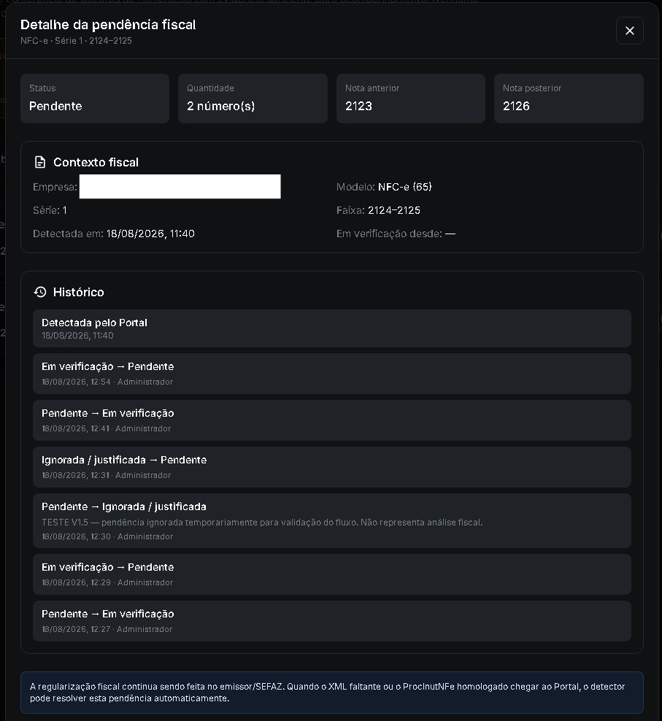
Task: Select the 12:27 Pendente → Em verificação entry
Action: [x=331, y=621]
